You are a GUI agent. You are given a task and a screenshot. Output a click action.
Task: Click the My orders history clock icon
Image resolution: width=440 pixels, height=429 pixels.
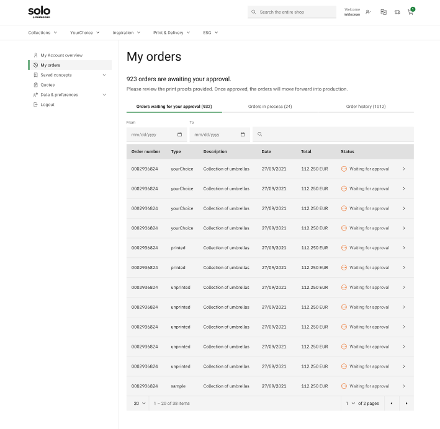35,65
